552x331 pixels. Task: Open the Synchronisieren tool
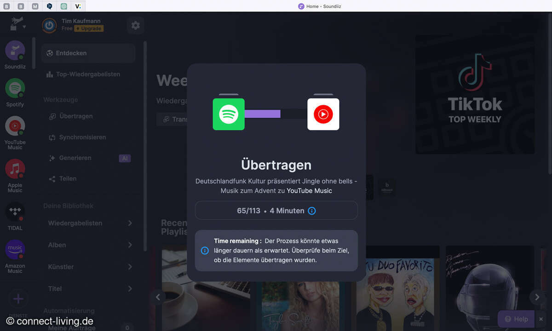77,137
